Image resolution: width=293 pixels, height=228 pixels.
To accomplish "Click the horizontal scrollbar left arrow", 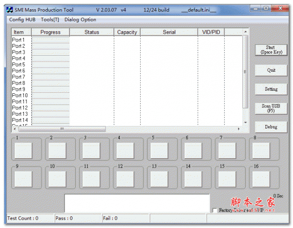I will pyautogui.click(x=15, y=129).
